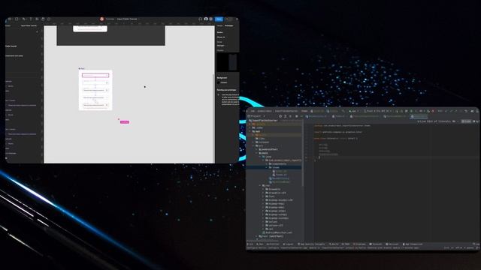Select the 'androidTest' folder in project tree

tap(268, 149)
